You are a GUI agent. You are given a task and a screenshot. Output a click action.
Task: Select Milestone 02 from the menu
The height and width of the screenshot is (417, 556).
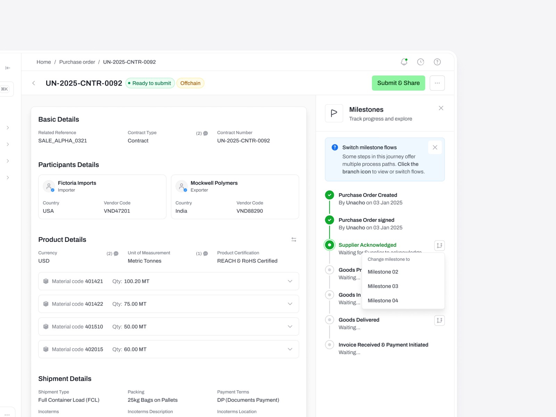(403, 272)
